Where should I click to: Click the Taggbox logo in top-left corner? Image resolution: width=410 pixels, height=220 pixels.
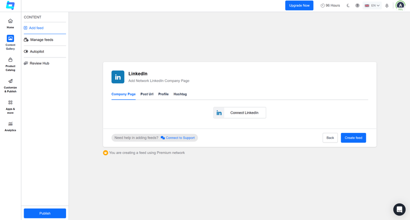tap(10, 6)
